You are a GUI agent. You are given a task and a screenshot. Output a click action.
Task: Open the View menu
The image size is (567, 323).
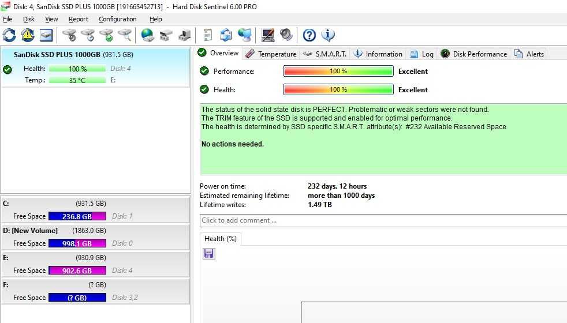(x=51, y=19)
